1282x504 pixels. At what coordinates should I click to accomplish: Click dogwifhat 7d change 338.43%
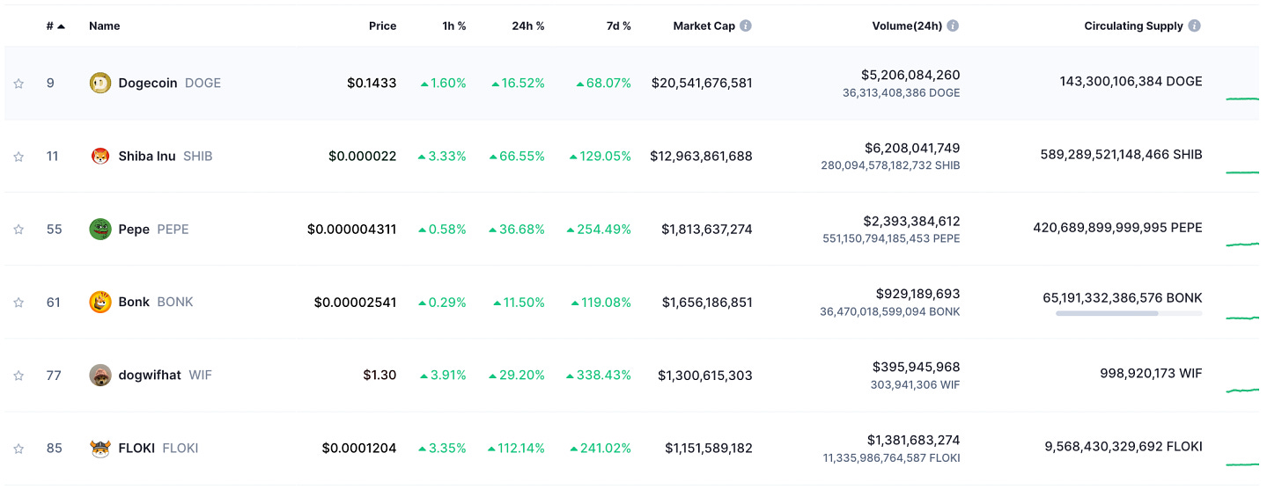(599, 375)
